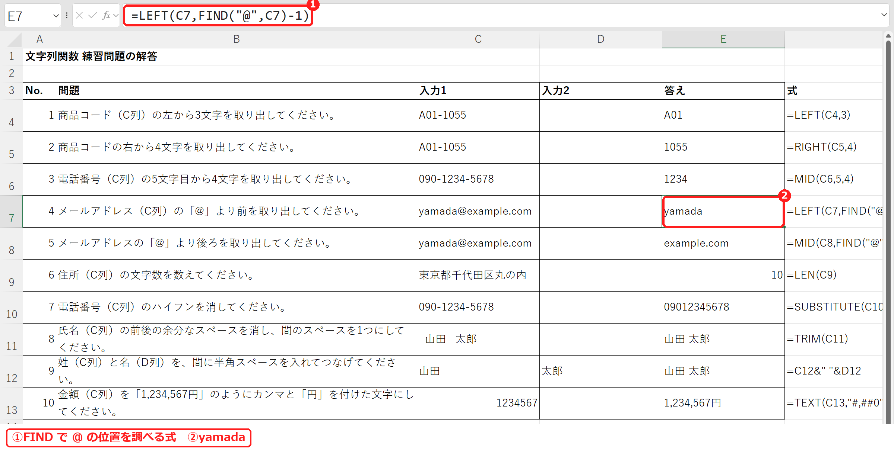Viewport: 894px width, 450px height.
Task: Click the enter checkmark icon in formula bar
Action: (93, 16)
